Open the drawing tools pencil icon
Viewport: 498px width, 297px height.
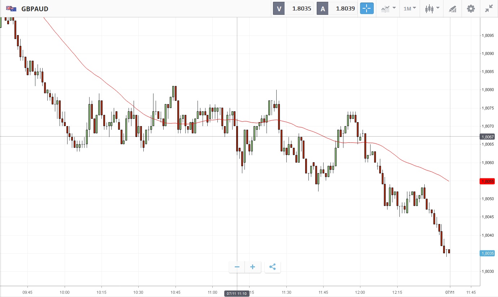click(452, 9)
